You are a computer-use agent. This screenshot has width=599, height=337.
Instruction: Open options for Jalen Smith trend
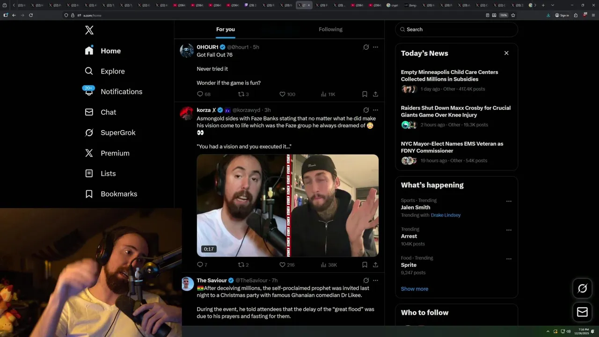point(509,201)
